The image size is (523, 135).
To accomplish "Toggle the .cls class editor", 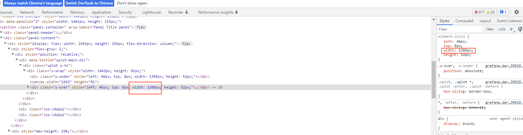I will tap(501, 29).
